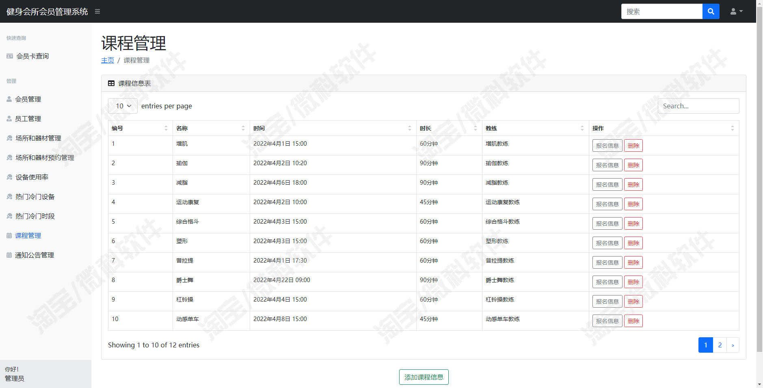Delete the 运动康复 course row

tap(633, 204)
